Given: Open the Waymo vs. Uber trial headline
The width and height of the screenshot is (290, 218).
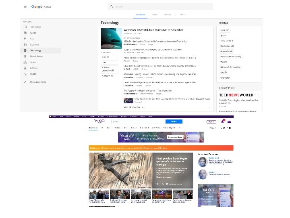Looking at the screenshot, I should tap(153, 30).
